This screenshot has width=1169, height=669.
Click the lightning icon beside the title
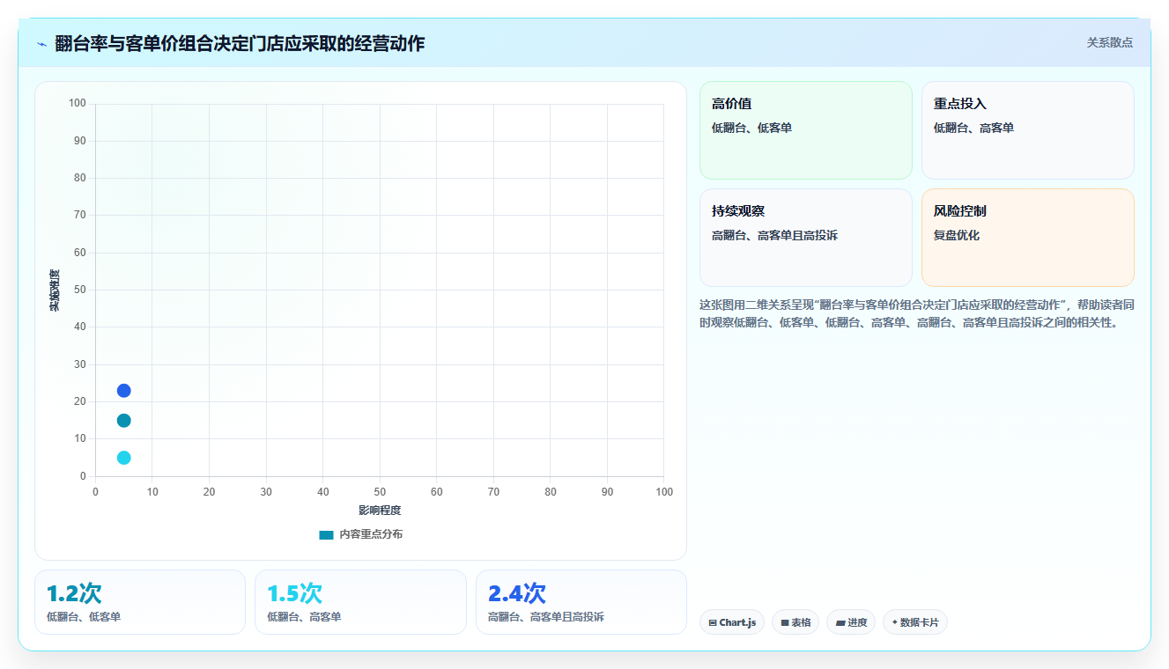tap(42, 44)
